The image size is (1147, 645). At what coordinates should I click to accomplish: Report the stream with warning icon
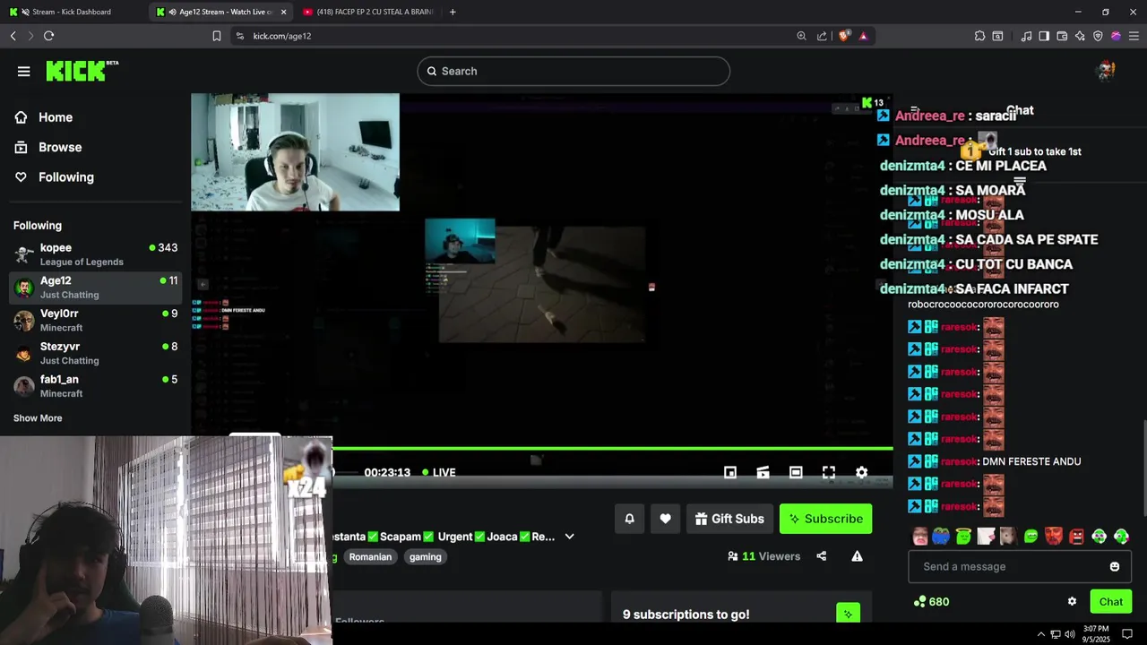click(857, 556)
